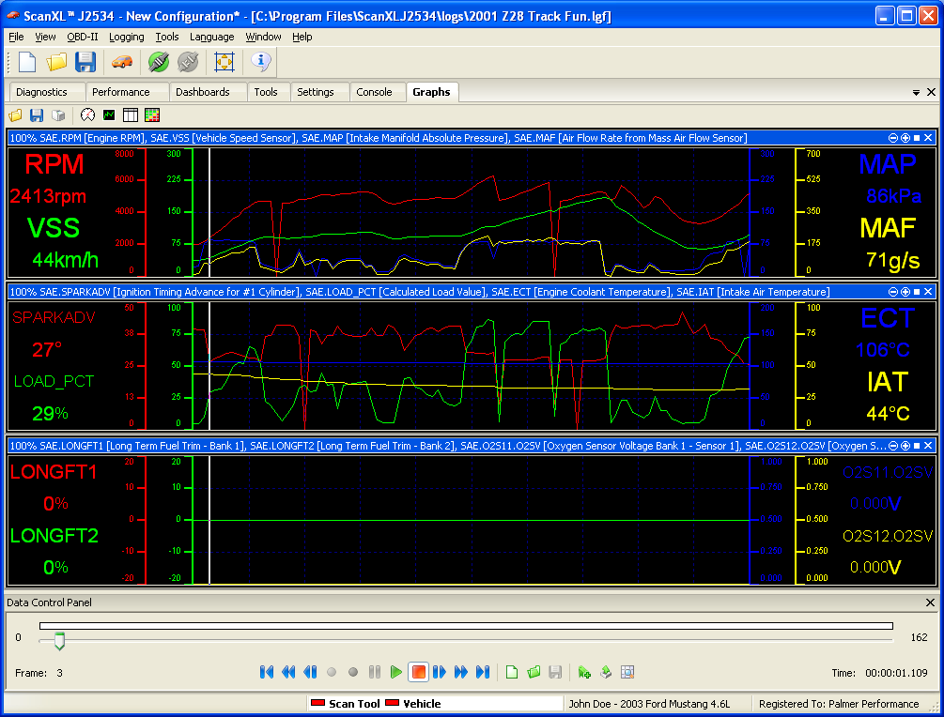Open the tab list dropdown arrow
The width and height of the screenshot is (944, 717).
916,93
